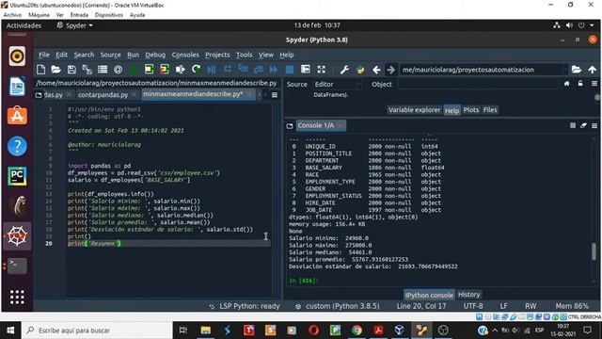The width and height of the screenshot is (602, 339).
Task: Run cell and advance
Action: pos(165,70)
